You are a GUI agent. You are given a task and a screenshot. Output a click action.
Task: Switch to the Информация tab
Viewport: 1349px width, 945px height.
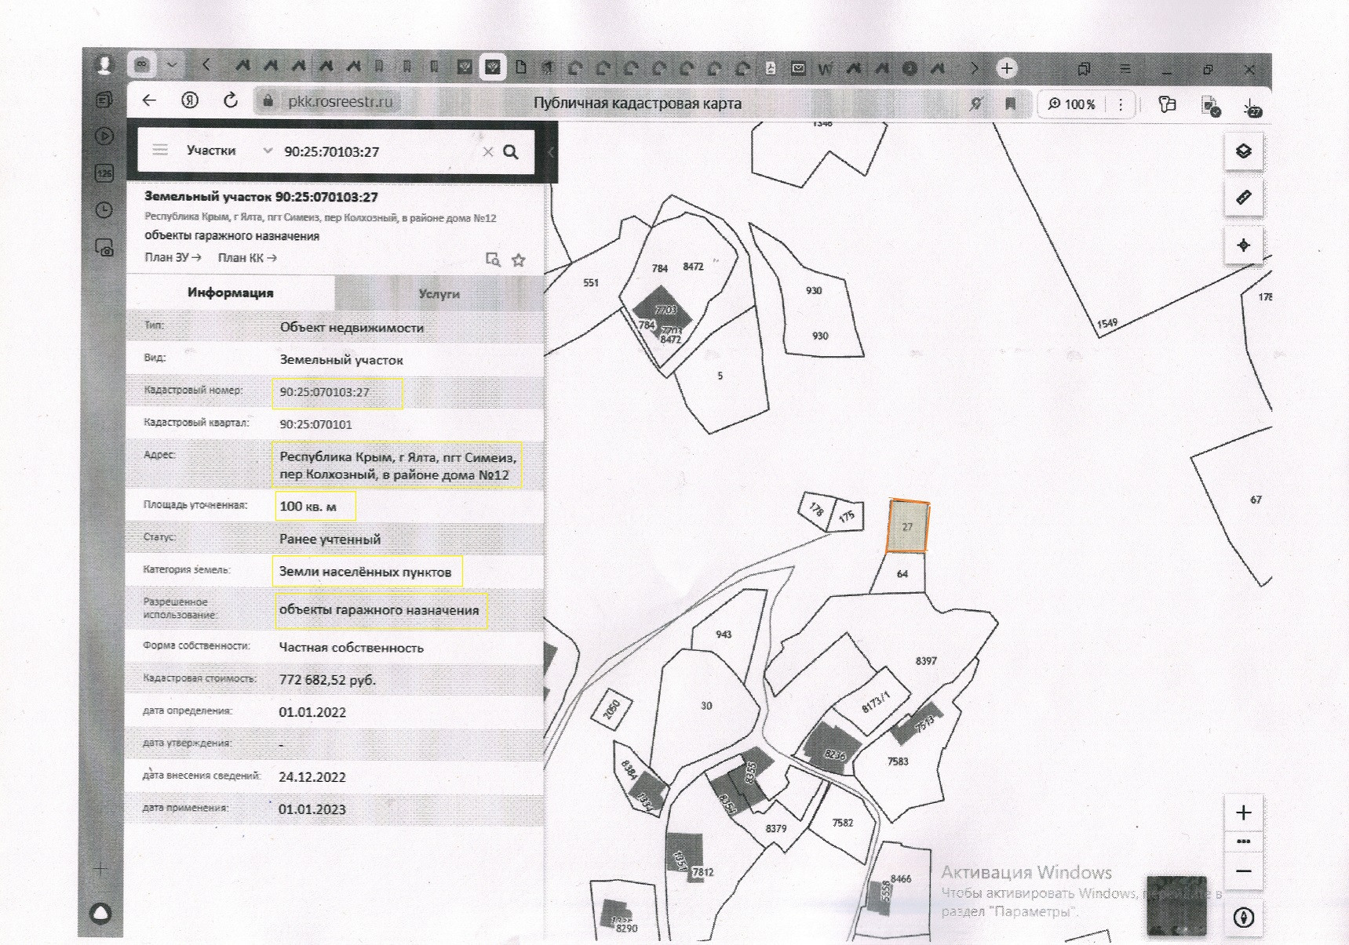pyautogui.click(x=231, y=293)
